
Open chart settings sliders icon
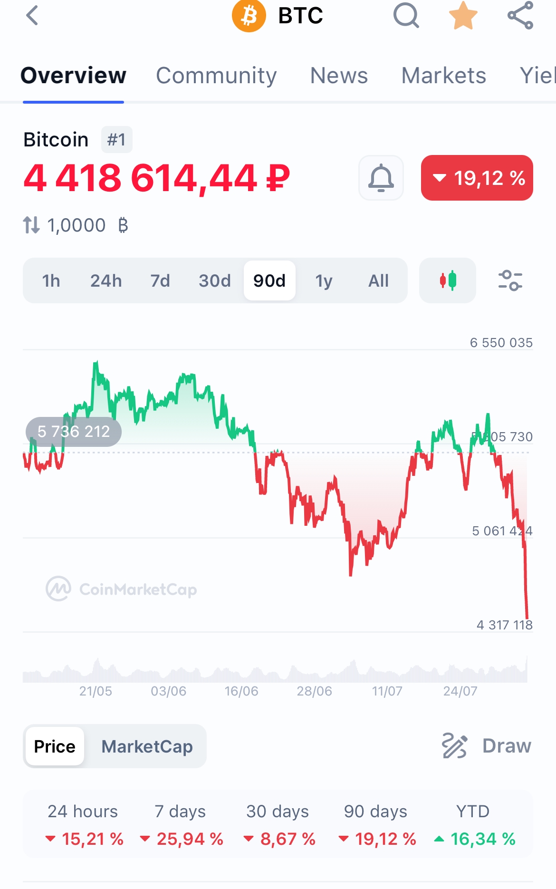point(510,280)
